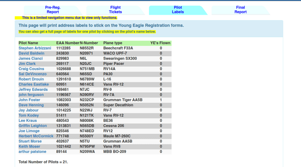The height and width of the screenshot is (167, 301).
Task: Click the john ferguson link
Action: point(31,95)
